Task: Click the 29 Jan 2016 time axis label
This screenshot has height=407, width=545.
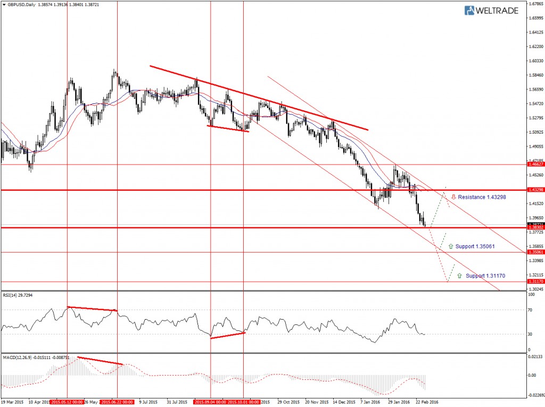Action: click(x=399, y=402)
